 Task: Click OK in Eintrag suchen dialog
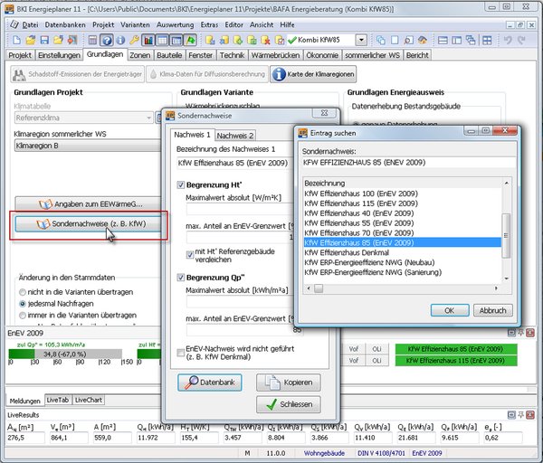(449, 310)
